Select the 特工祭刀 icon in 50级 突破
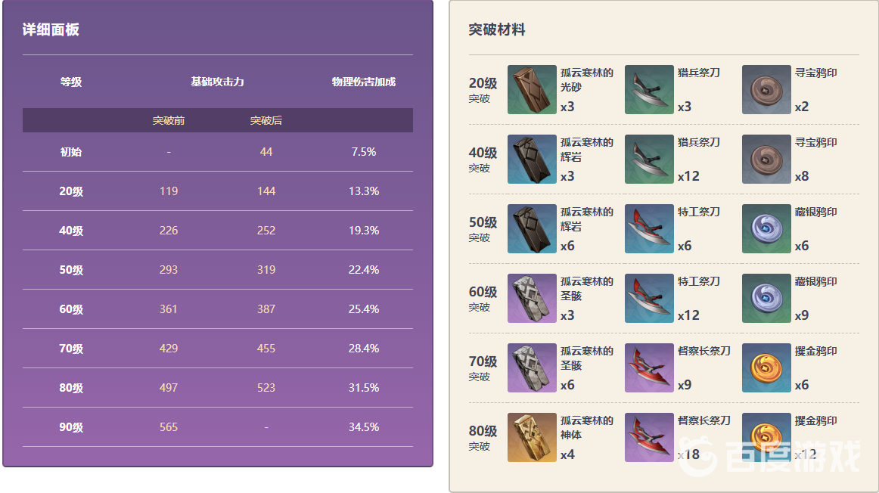879x493 pixels. pyautogui.click(x=649, y=229)
